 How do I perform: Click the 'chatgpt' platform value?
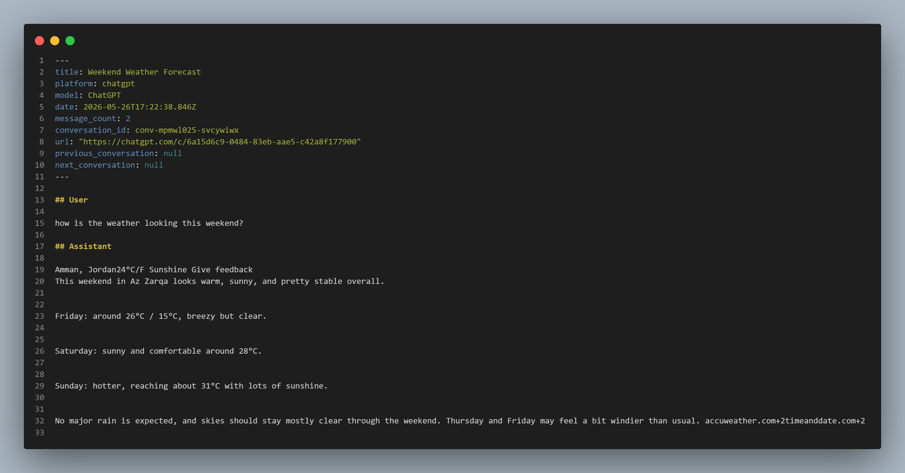click(x=118, y=84)
